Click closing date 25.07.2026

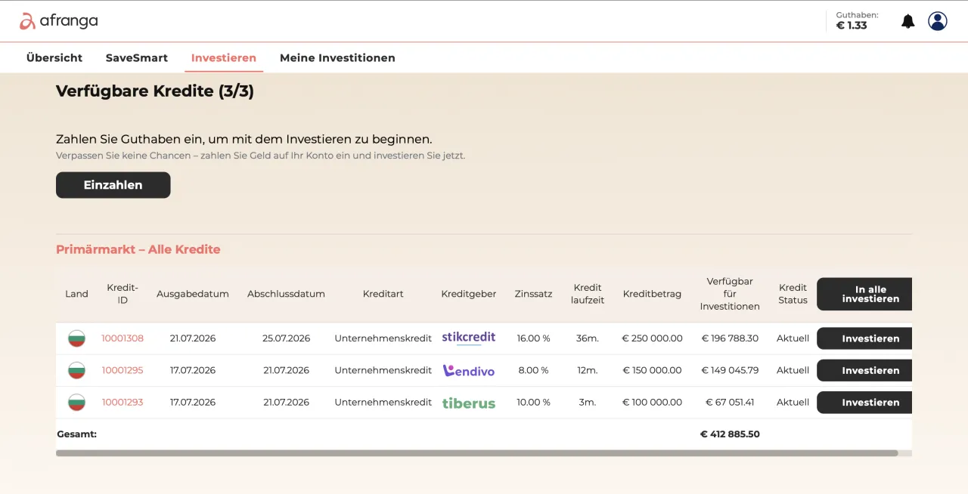[286, 338]
